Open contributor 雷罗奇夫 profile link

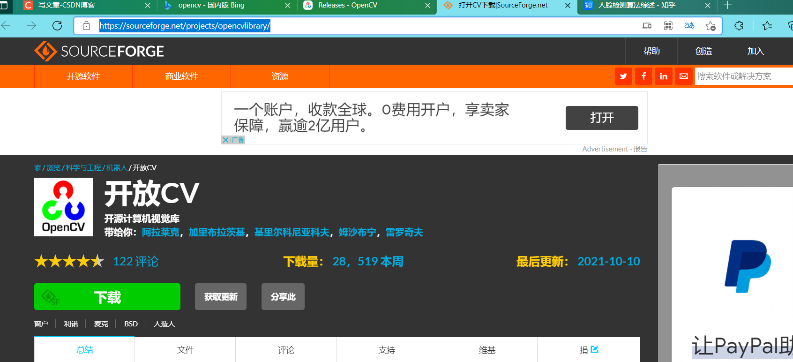404,233
